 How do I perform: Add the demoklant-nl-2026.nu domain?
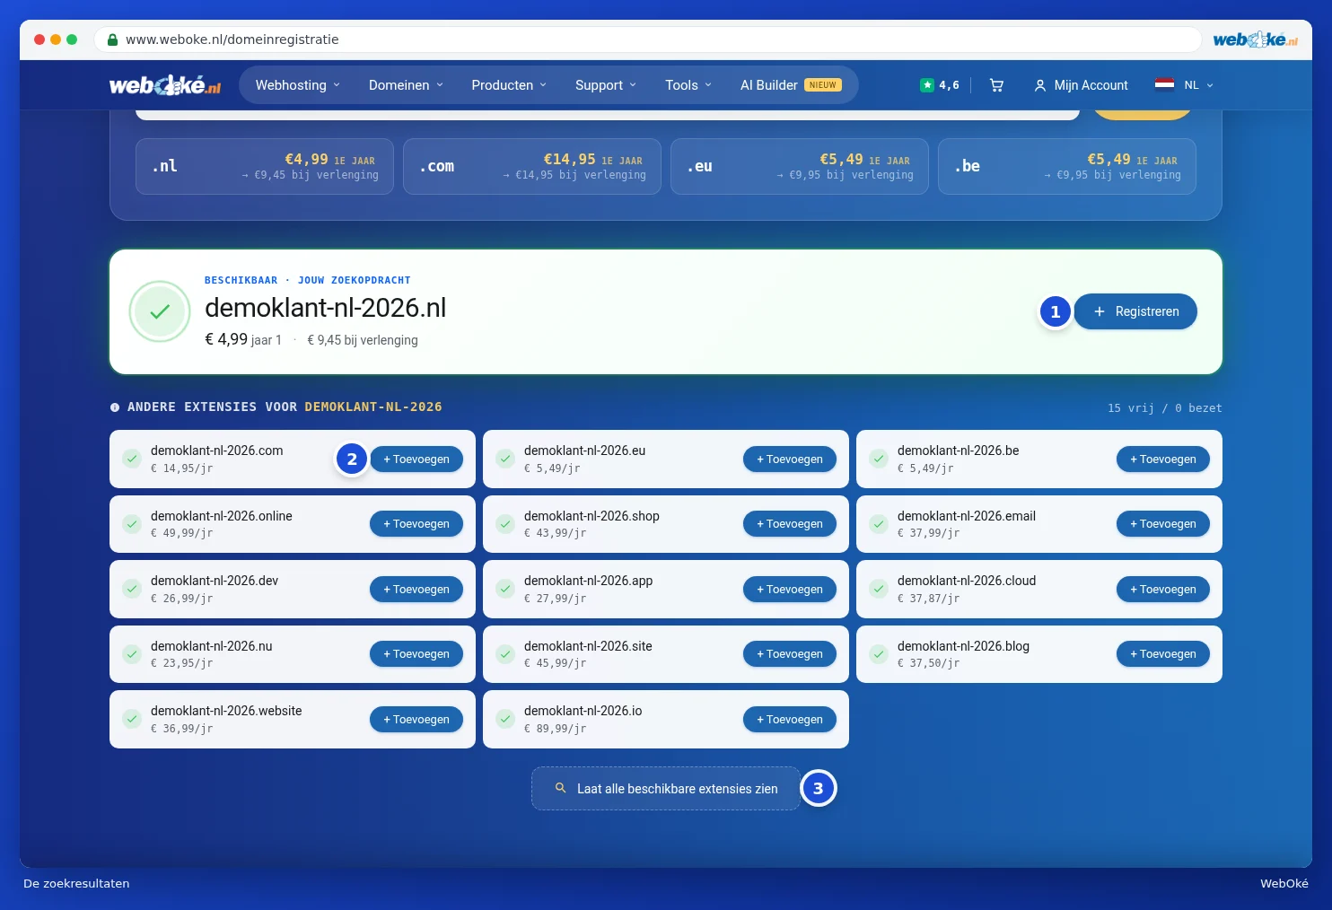tap(416, 654)
